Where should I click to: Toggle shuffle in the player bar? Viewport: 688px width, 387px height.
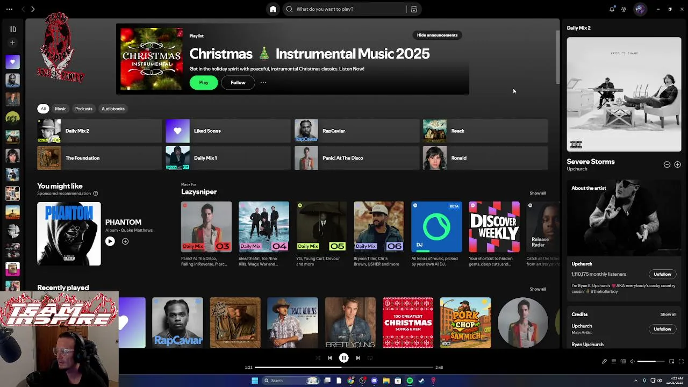(x=318, y=358)
